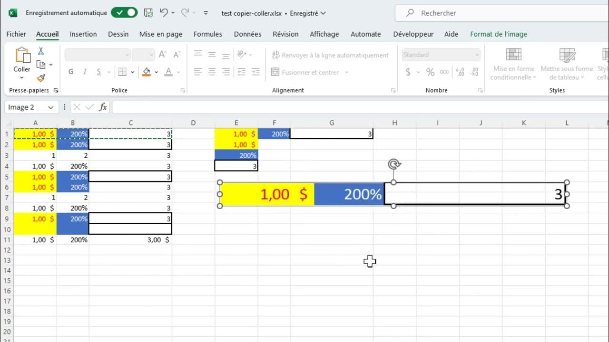Open the Copy options dropdown arrow
Viewport: 609px width, 342px height.
[x=51, y=65]
